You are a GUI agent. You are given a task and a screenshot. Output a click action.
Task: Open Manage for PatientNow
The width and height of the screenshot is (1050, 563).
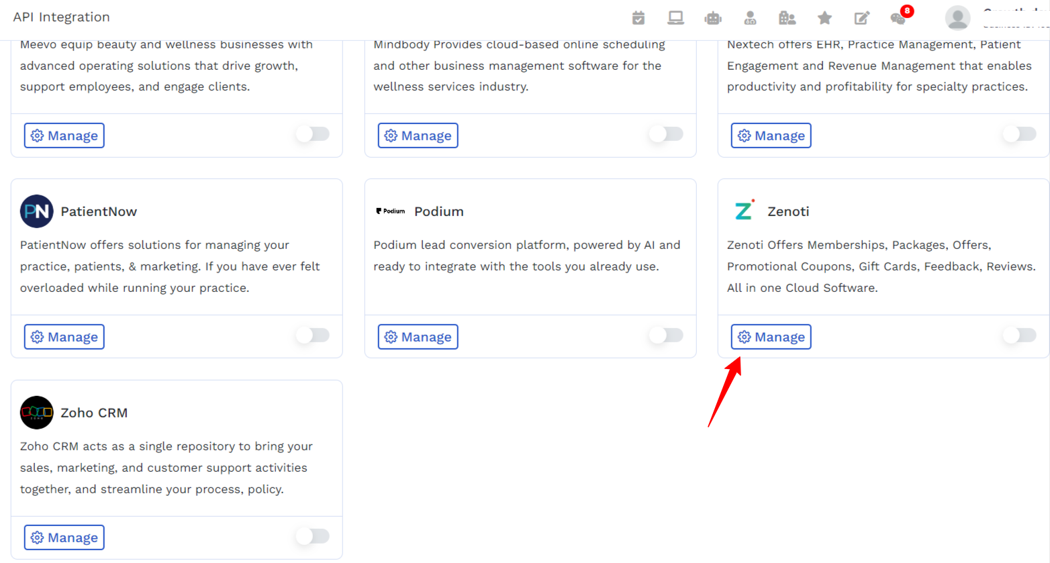(x=64, y=337)
